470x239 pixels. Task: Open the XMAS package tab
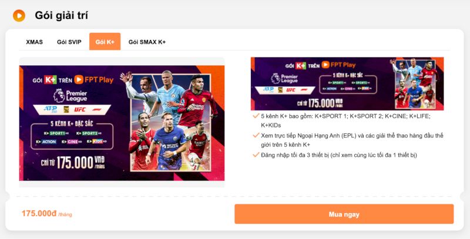click(x=34, y=42)
